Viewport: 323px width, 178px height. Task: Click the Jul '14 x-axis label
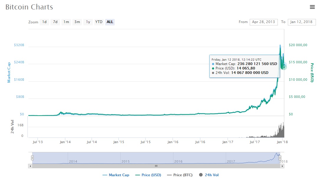coord(92,142)
